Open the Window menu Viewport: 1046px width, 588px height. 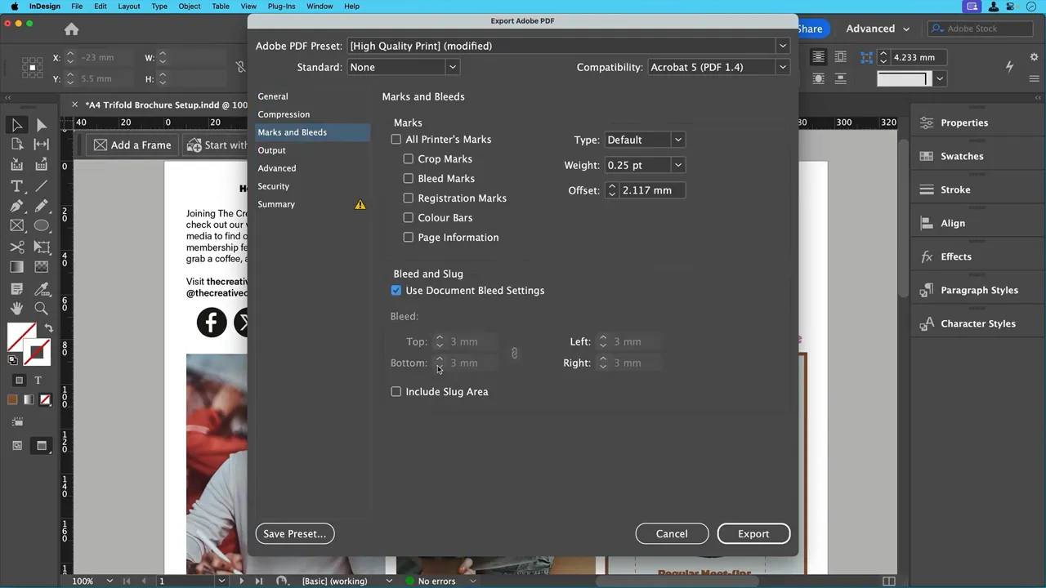[x=320, y=6]
